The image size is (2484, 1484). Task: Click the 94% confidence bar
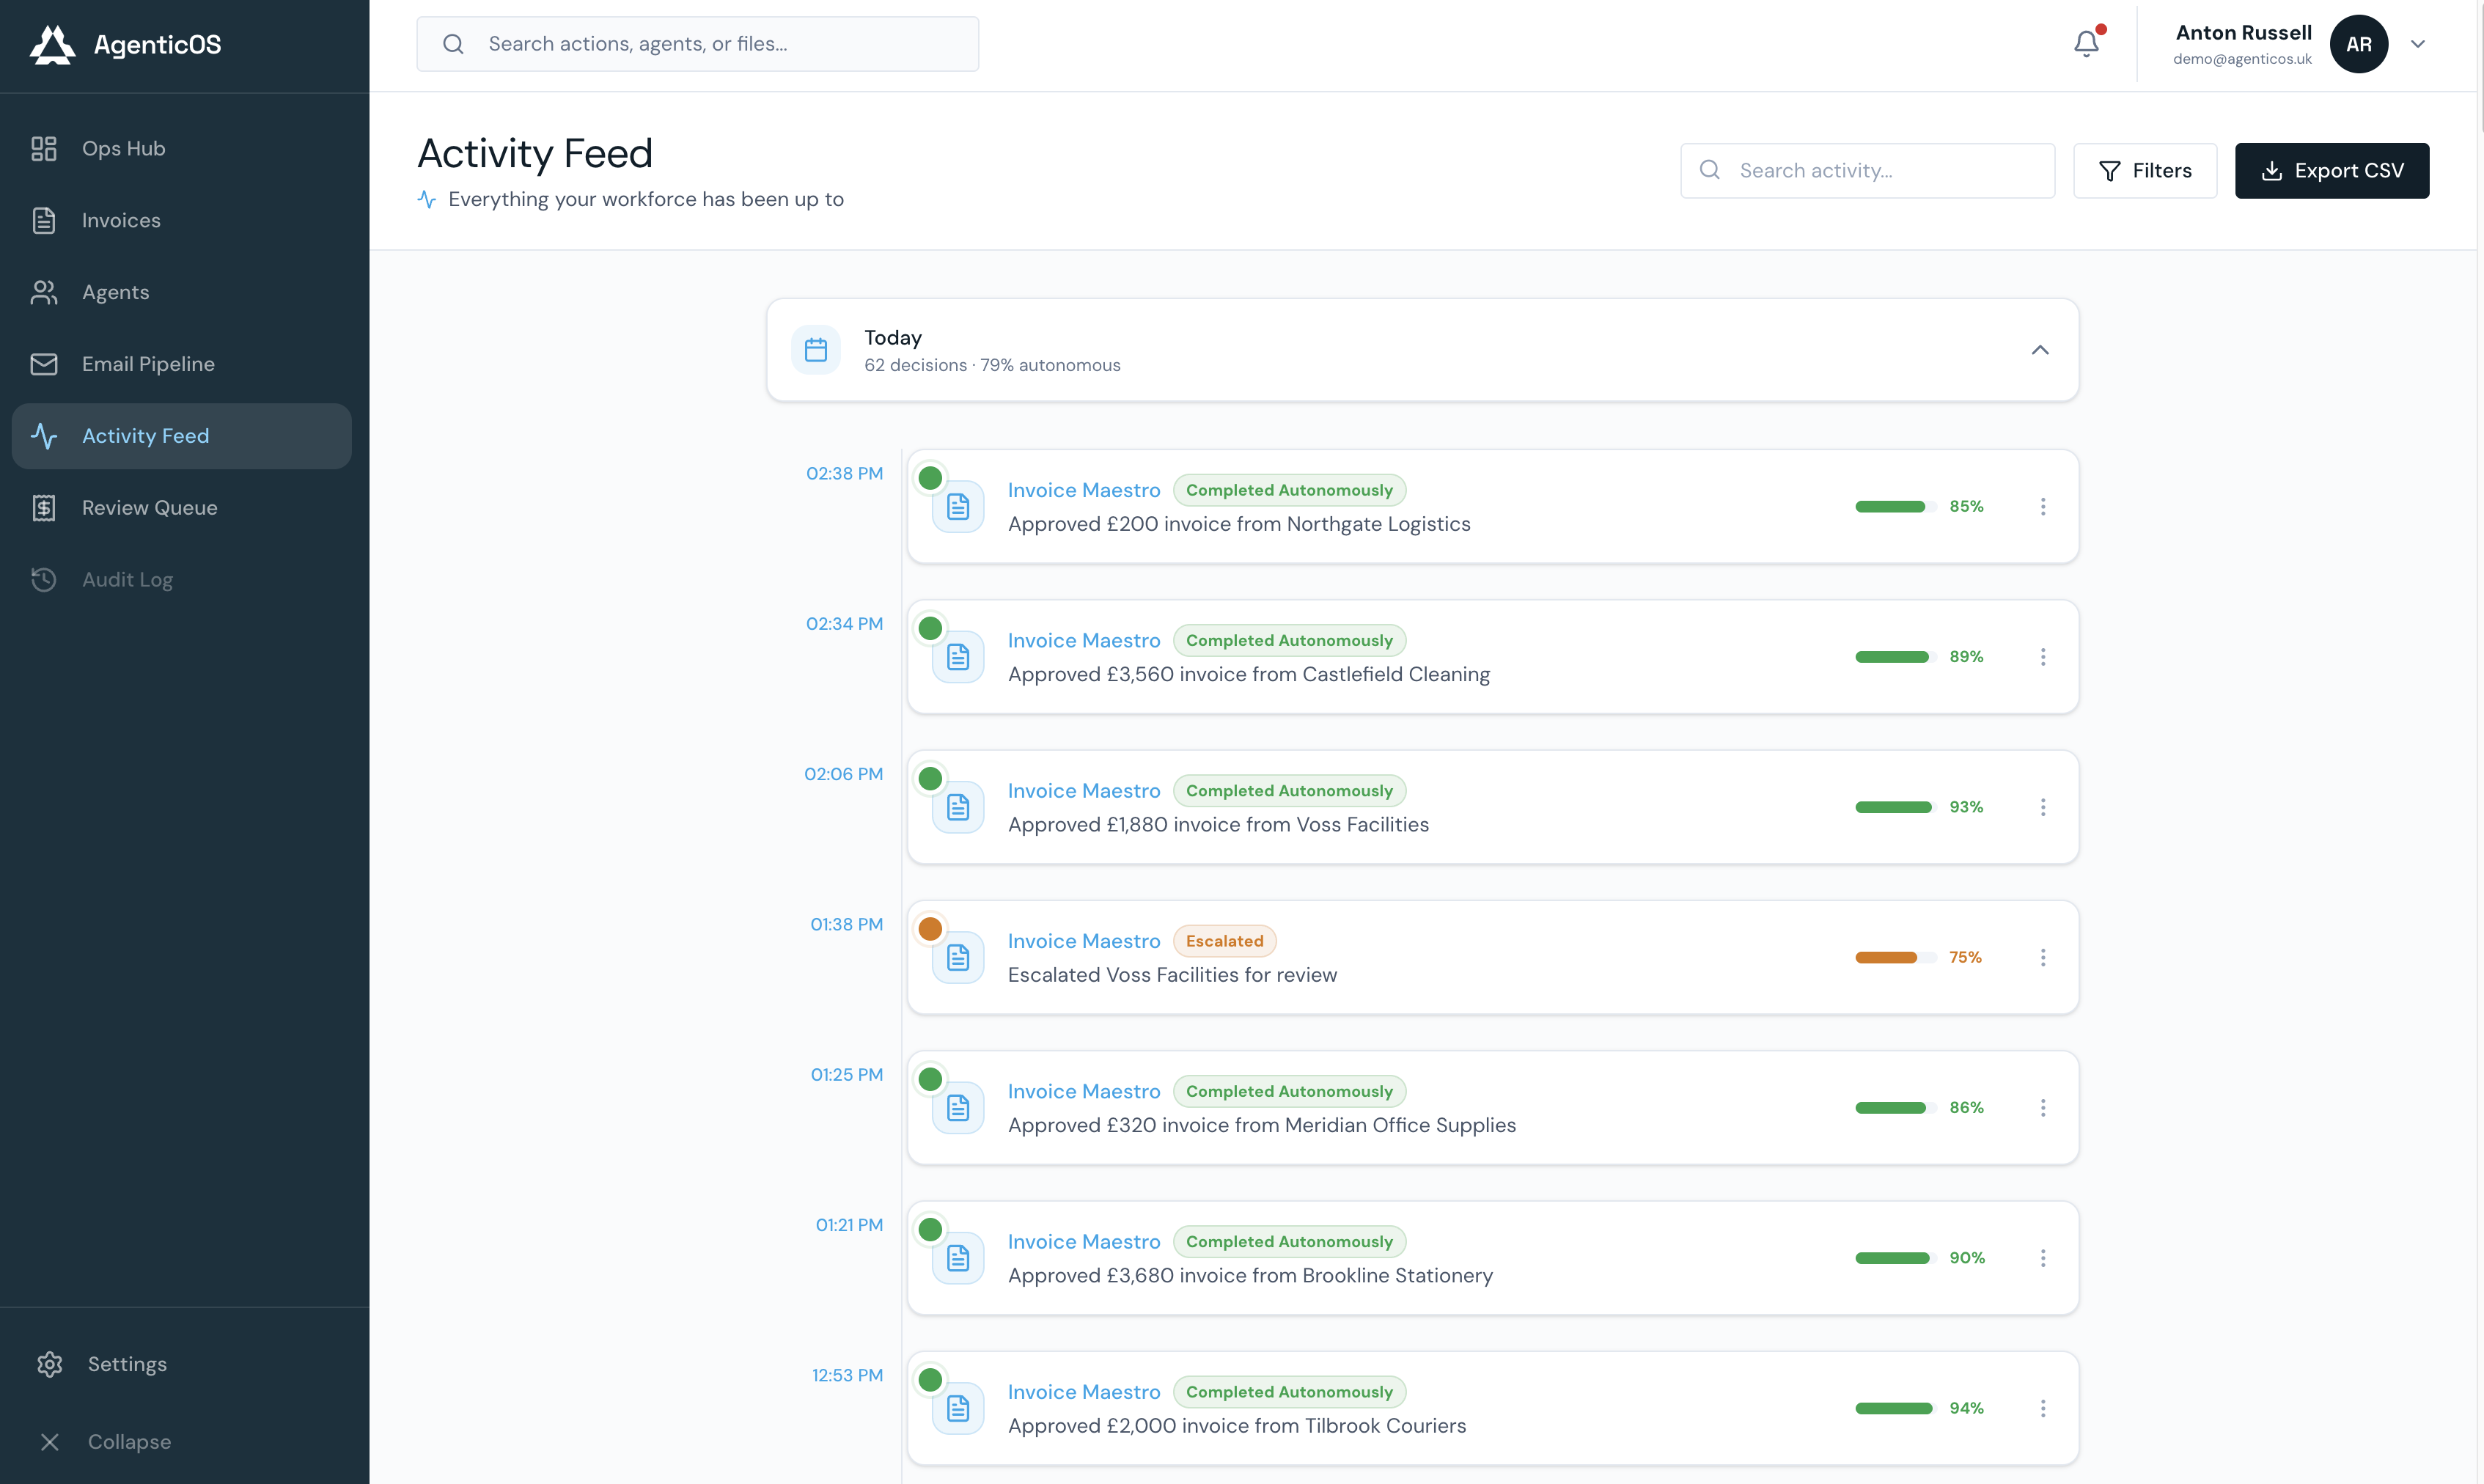(1895, 1408)
